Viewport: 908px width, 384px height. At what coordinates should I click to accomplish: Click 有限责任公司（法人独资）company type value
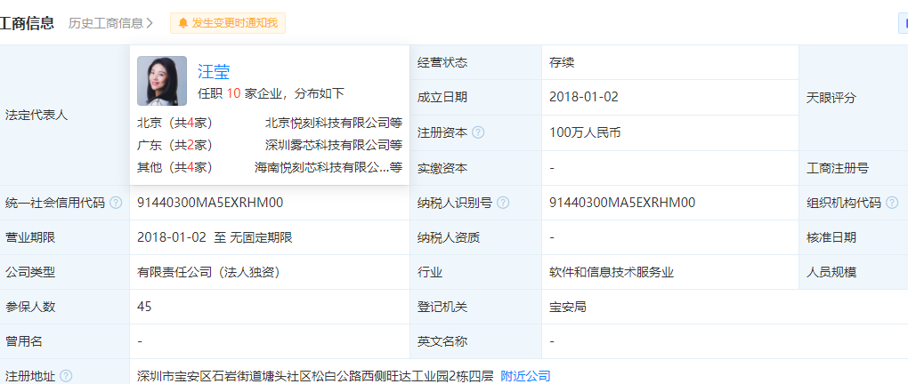pos(209,272)
